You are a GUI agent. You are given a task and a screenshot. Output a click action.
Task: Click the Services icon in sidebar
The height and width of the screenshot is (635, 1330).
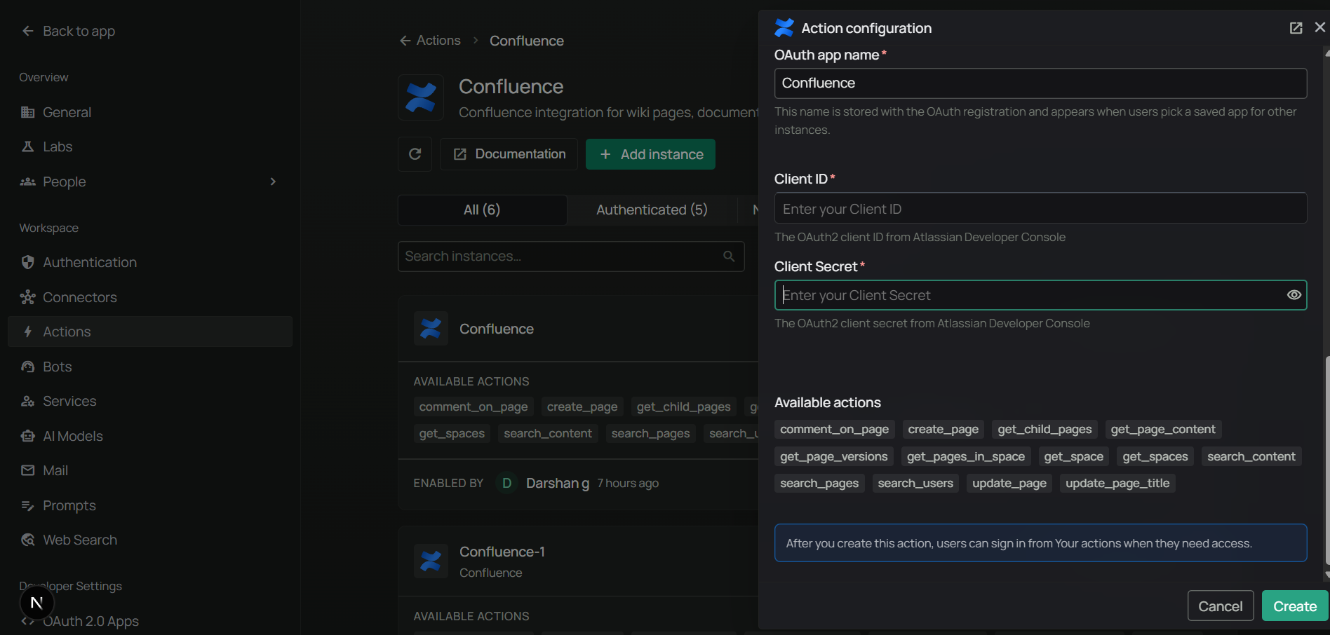[x=28, y=401]
